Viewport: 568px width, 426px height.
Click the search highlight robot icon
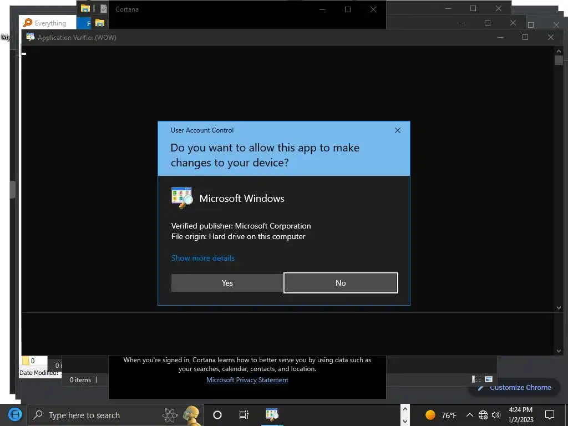point(191,415)
